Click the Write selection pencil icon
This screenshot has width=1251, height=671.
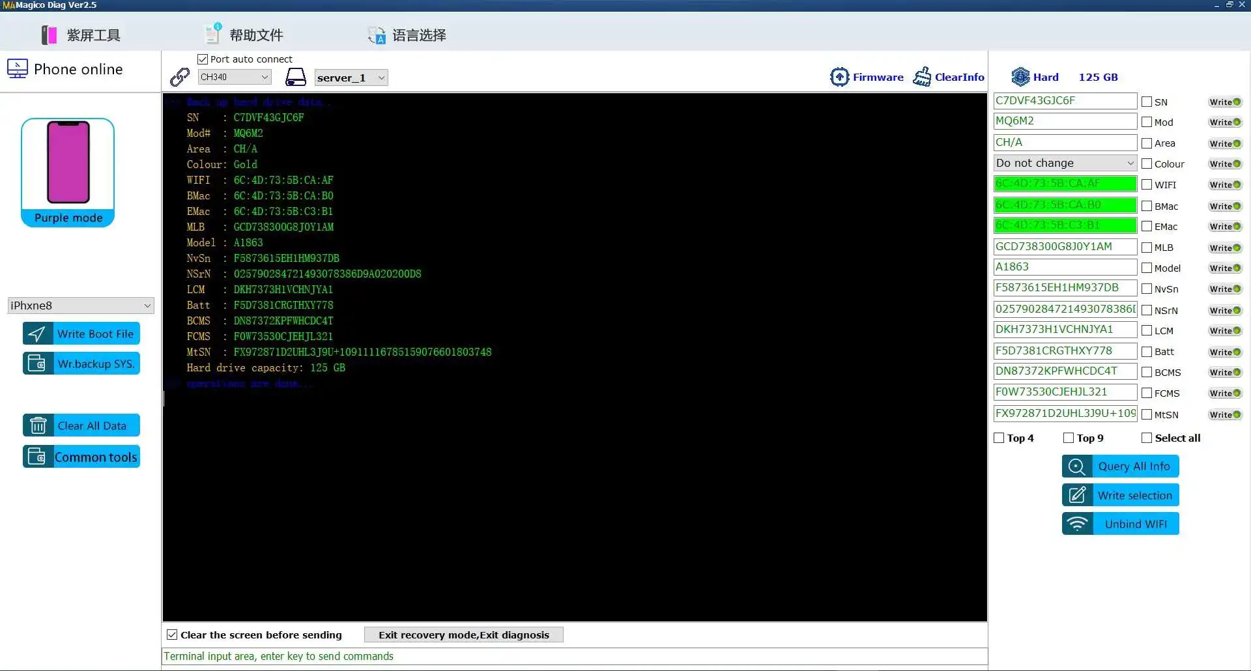(1077, 495)
